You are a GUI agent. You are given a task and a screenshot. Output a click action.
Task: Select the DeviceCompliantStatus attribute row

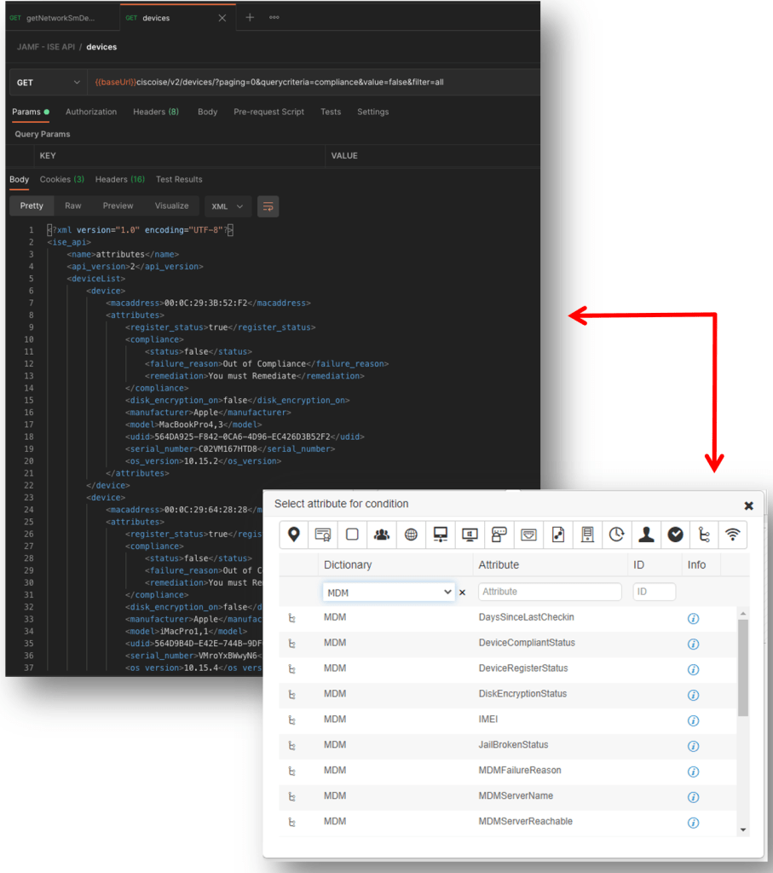[527, 643]
